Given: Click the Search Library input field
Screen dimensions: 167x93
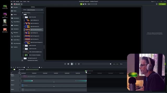Looking at the screenshot, I should tap(33, 13).
